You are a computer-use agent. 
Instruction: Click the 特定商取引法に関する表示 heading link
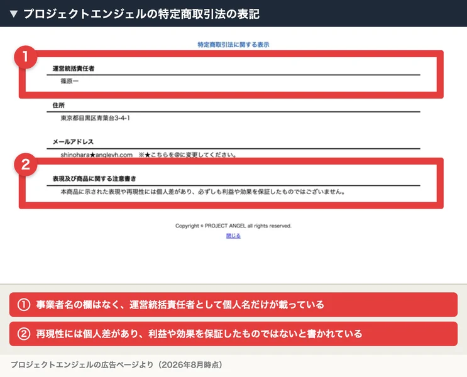(x=233, y=45)
